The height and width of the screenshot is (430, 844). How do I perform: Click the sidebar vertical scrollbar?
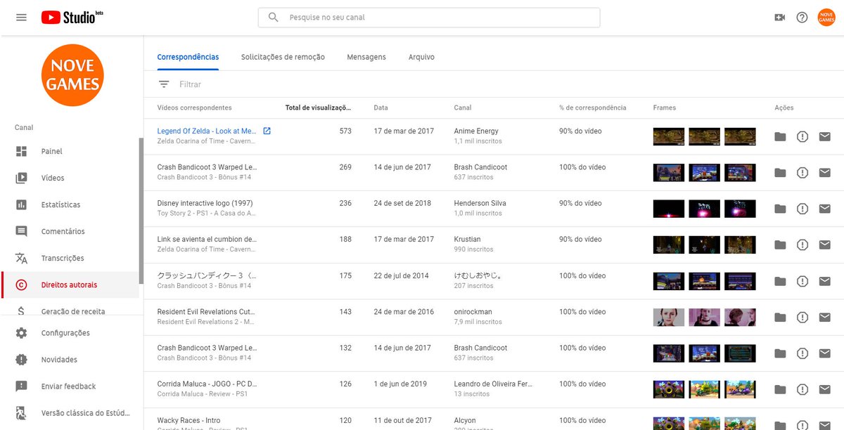141,211
